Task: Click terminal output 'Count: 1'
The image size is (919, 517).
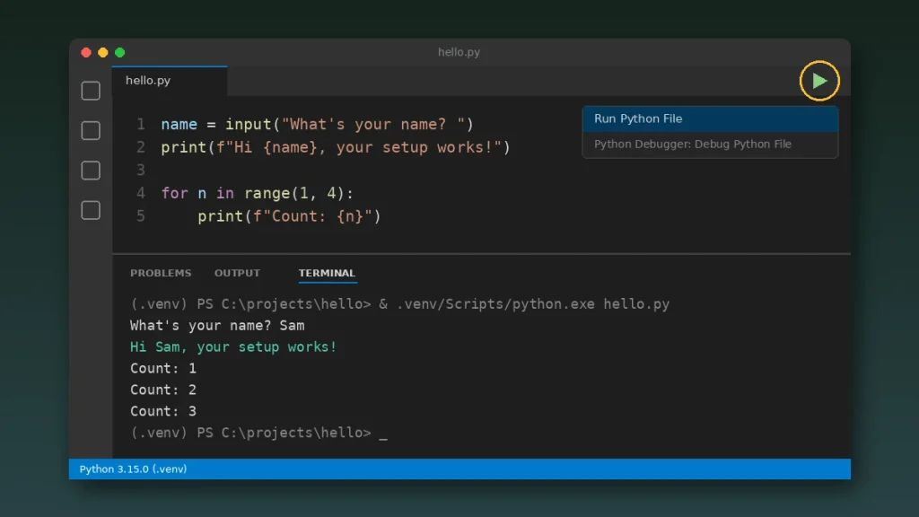Action: (x=163, y=368)
